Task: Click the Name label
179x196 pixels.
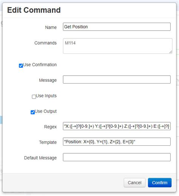Action: coord(51,27)
